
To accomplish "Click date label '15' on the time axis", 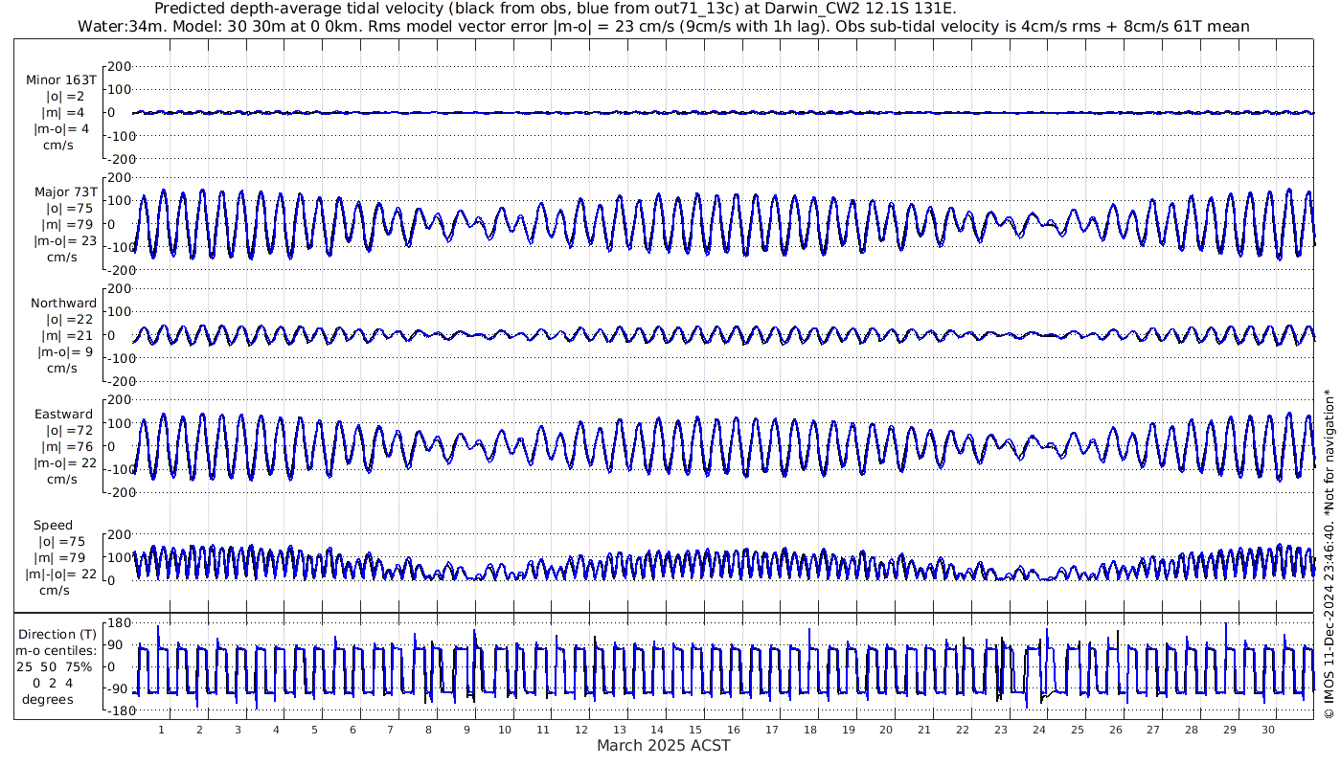I will coord(695,730).
